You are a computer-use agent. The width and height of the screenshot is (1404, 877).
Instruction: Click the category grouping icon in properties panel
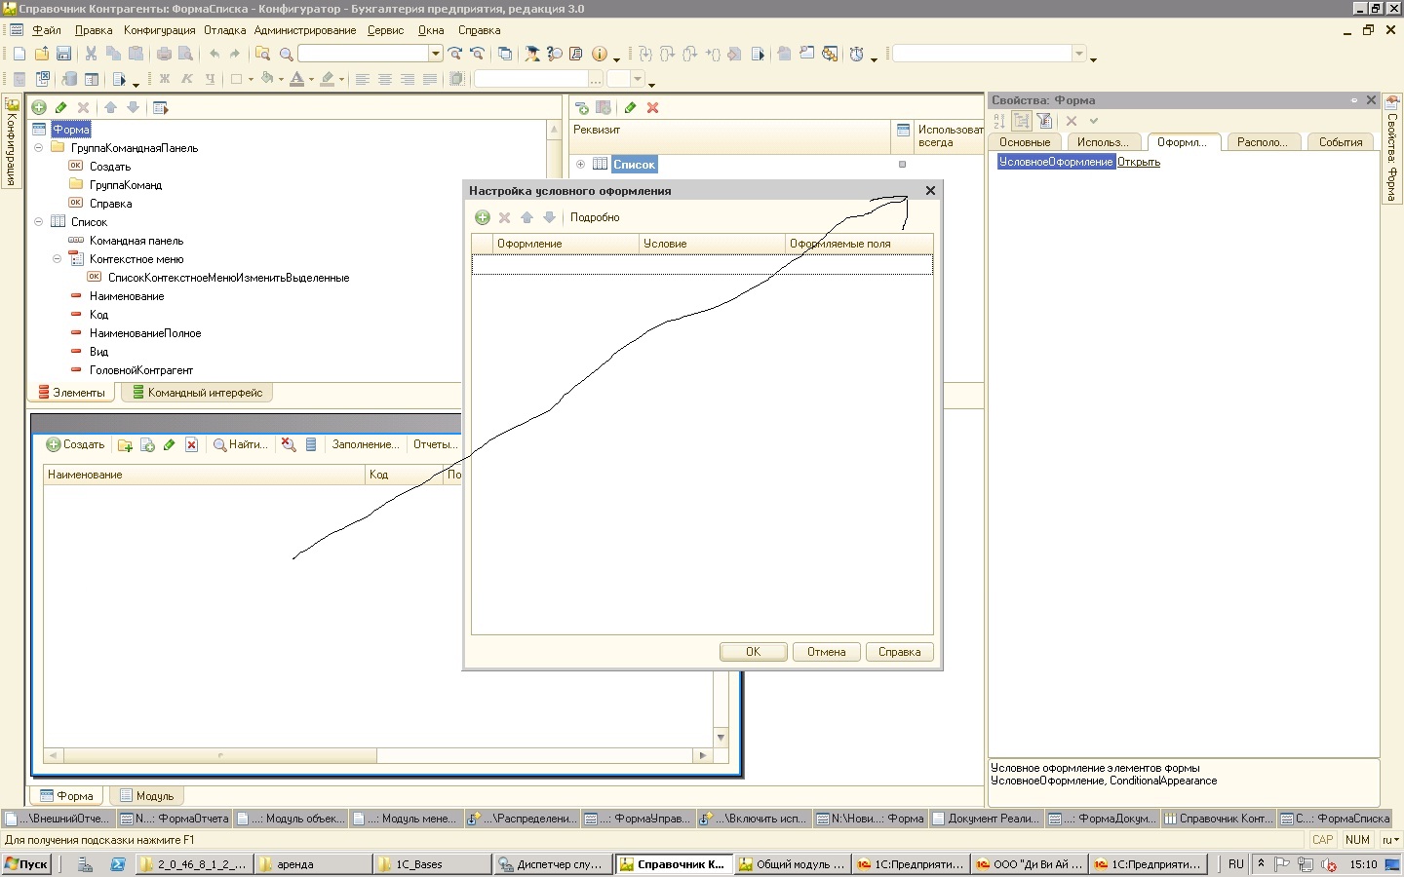point(1022,121)
